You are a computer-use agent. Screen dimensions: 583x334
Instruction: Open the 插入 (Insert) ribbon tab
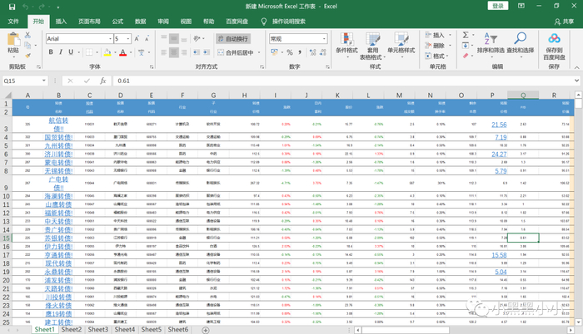tap(62, 21)
